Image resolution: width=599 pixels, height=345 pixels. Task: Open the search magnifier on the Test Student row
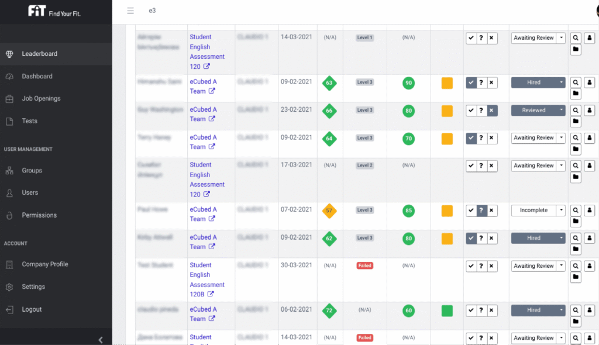point(575,266)
